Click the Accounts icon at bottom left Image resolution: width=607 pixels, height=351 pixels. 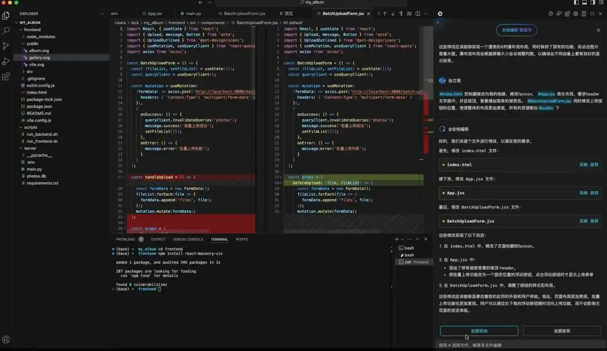[6, 339]
